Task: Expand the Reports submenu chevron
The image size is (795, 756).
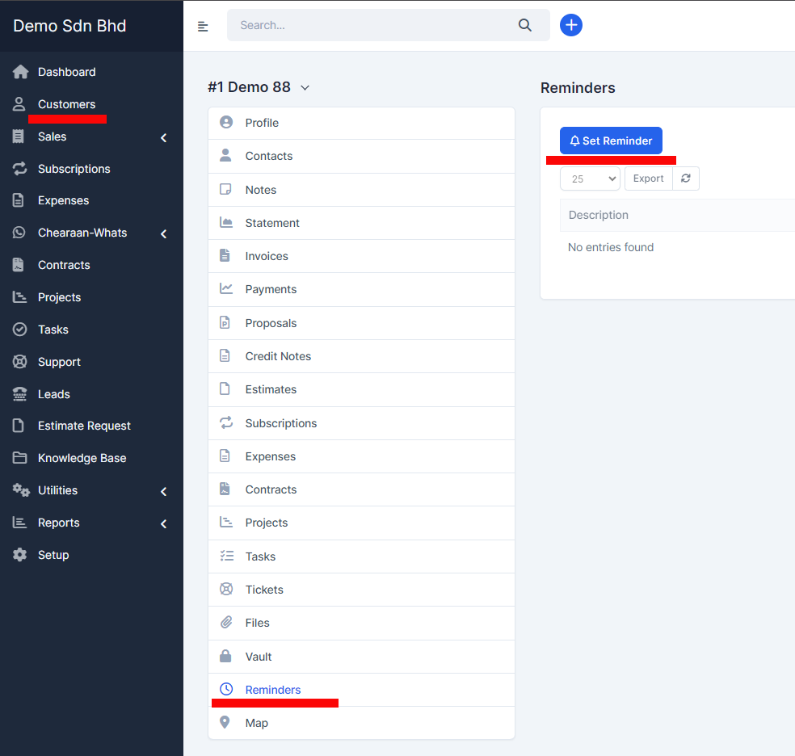Action: pyautogui.click(x=163, y=523)
